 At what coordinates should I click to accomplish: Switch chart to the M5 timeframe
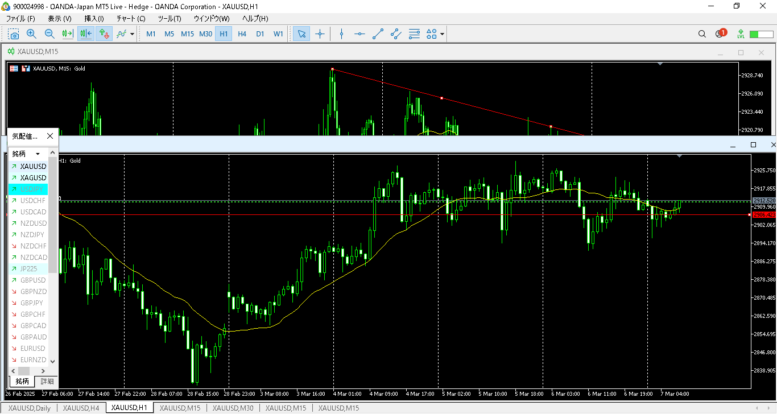169,34
